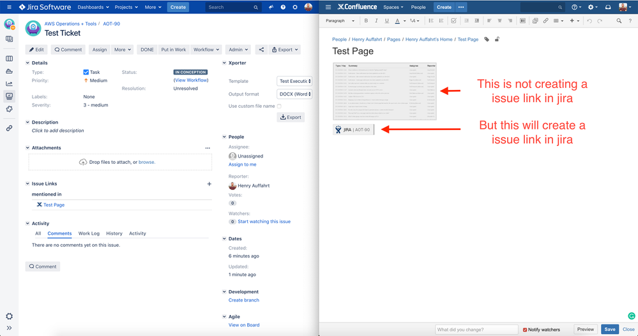Click Confluence undo arrow
Viewport: 638px width, 336px height.
(x=589, y=20)
